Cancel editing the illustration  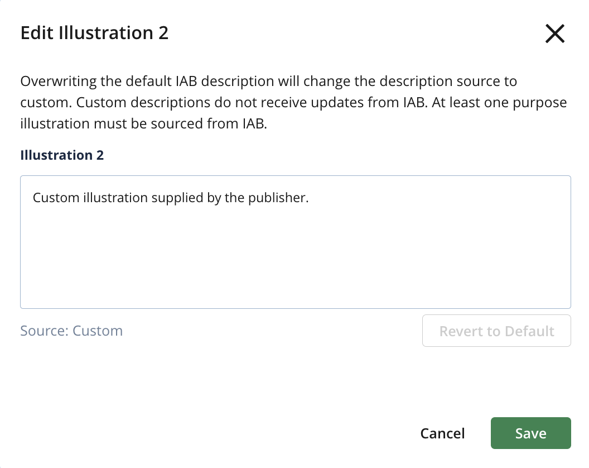tap(442, 433)
